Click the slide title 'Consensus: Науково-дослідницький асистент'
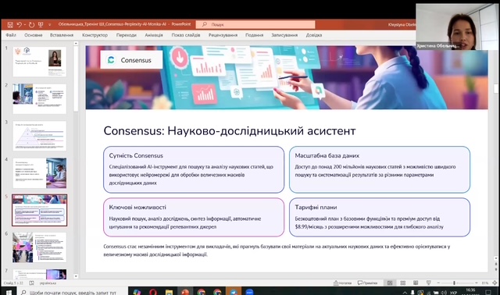This screenshot has height=295, width=500. 230,131
